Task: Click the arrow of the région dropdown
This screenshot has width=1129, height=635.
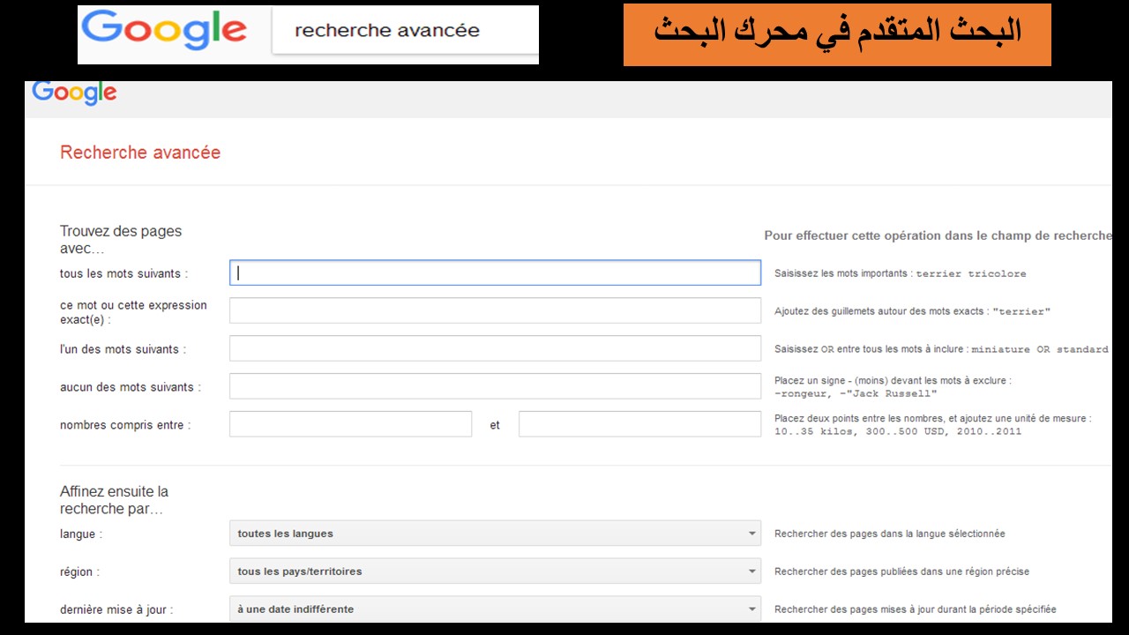Action: [751, 571]
